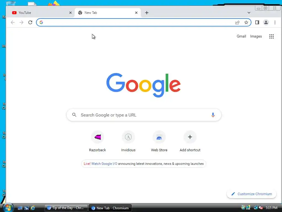Click the Google icon in address bar
The image size is (282, 212).
click(41, 22)
